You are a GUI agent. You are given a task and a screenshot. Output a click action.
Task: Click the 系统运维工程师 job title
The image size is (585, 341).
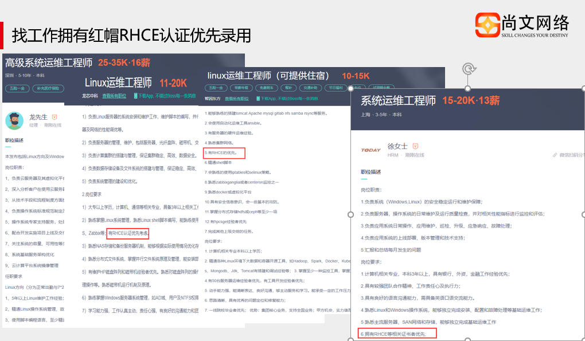point(398,101)
